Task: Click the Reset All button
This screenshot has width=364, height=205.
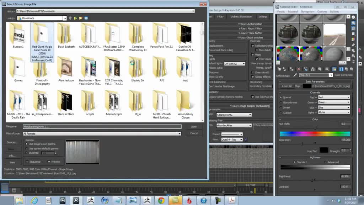Action: tap(287, 86)
